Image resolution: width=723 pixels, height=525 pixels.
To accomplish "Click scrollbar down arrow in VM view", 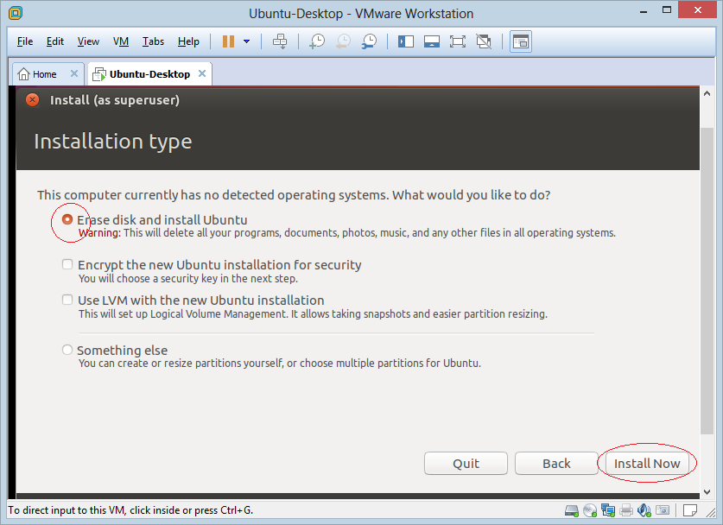I will tap(707, 492).
